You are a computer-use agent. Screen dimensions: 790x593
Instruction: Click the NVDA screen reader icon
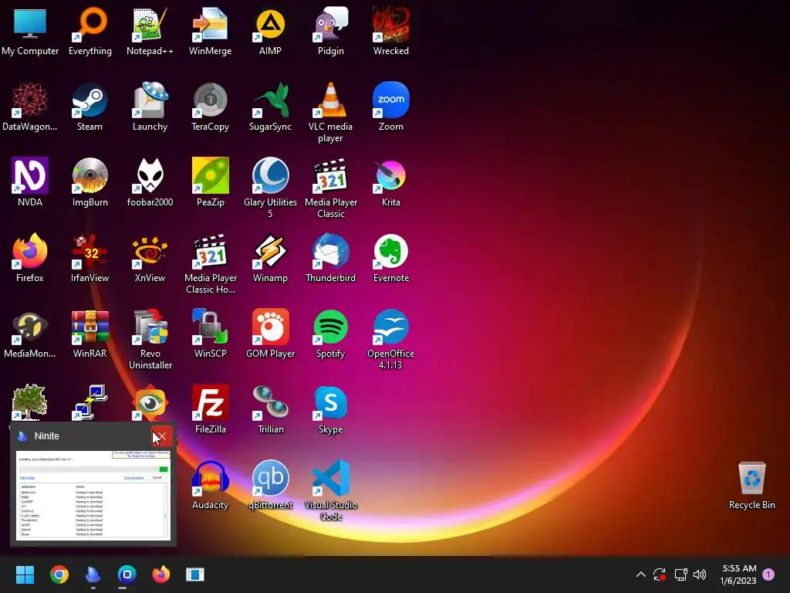coord(30,182)
